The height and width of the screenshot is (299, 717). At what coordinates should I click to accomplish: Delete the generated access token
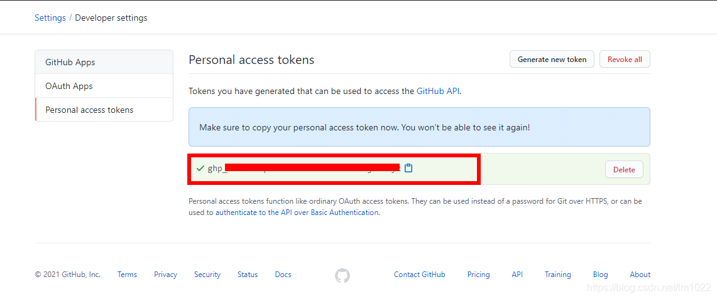coord(624,169)
